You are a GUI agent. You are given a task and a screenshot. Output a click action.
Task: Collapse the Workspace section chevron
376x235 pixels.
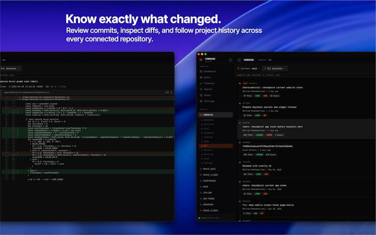pos(230,66)
